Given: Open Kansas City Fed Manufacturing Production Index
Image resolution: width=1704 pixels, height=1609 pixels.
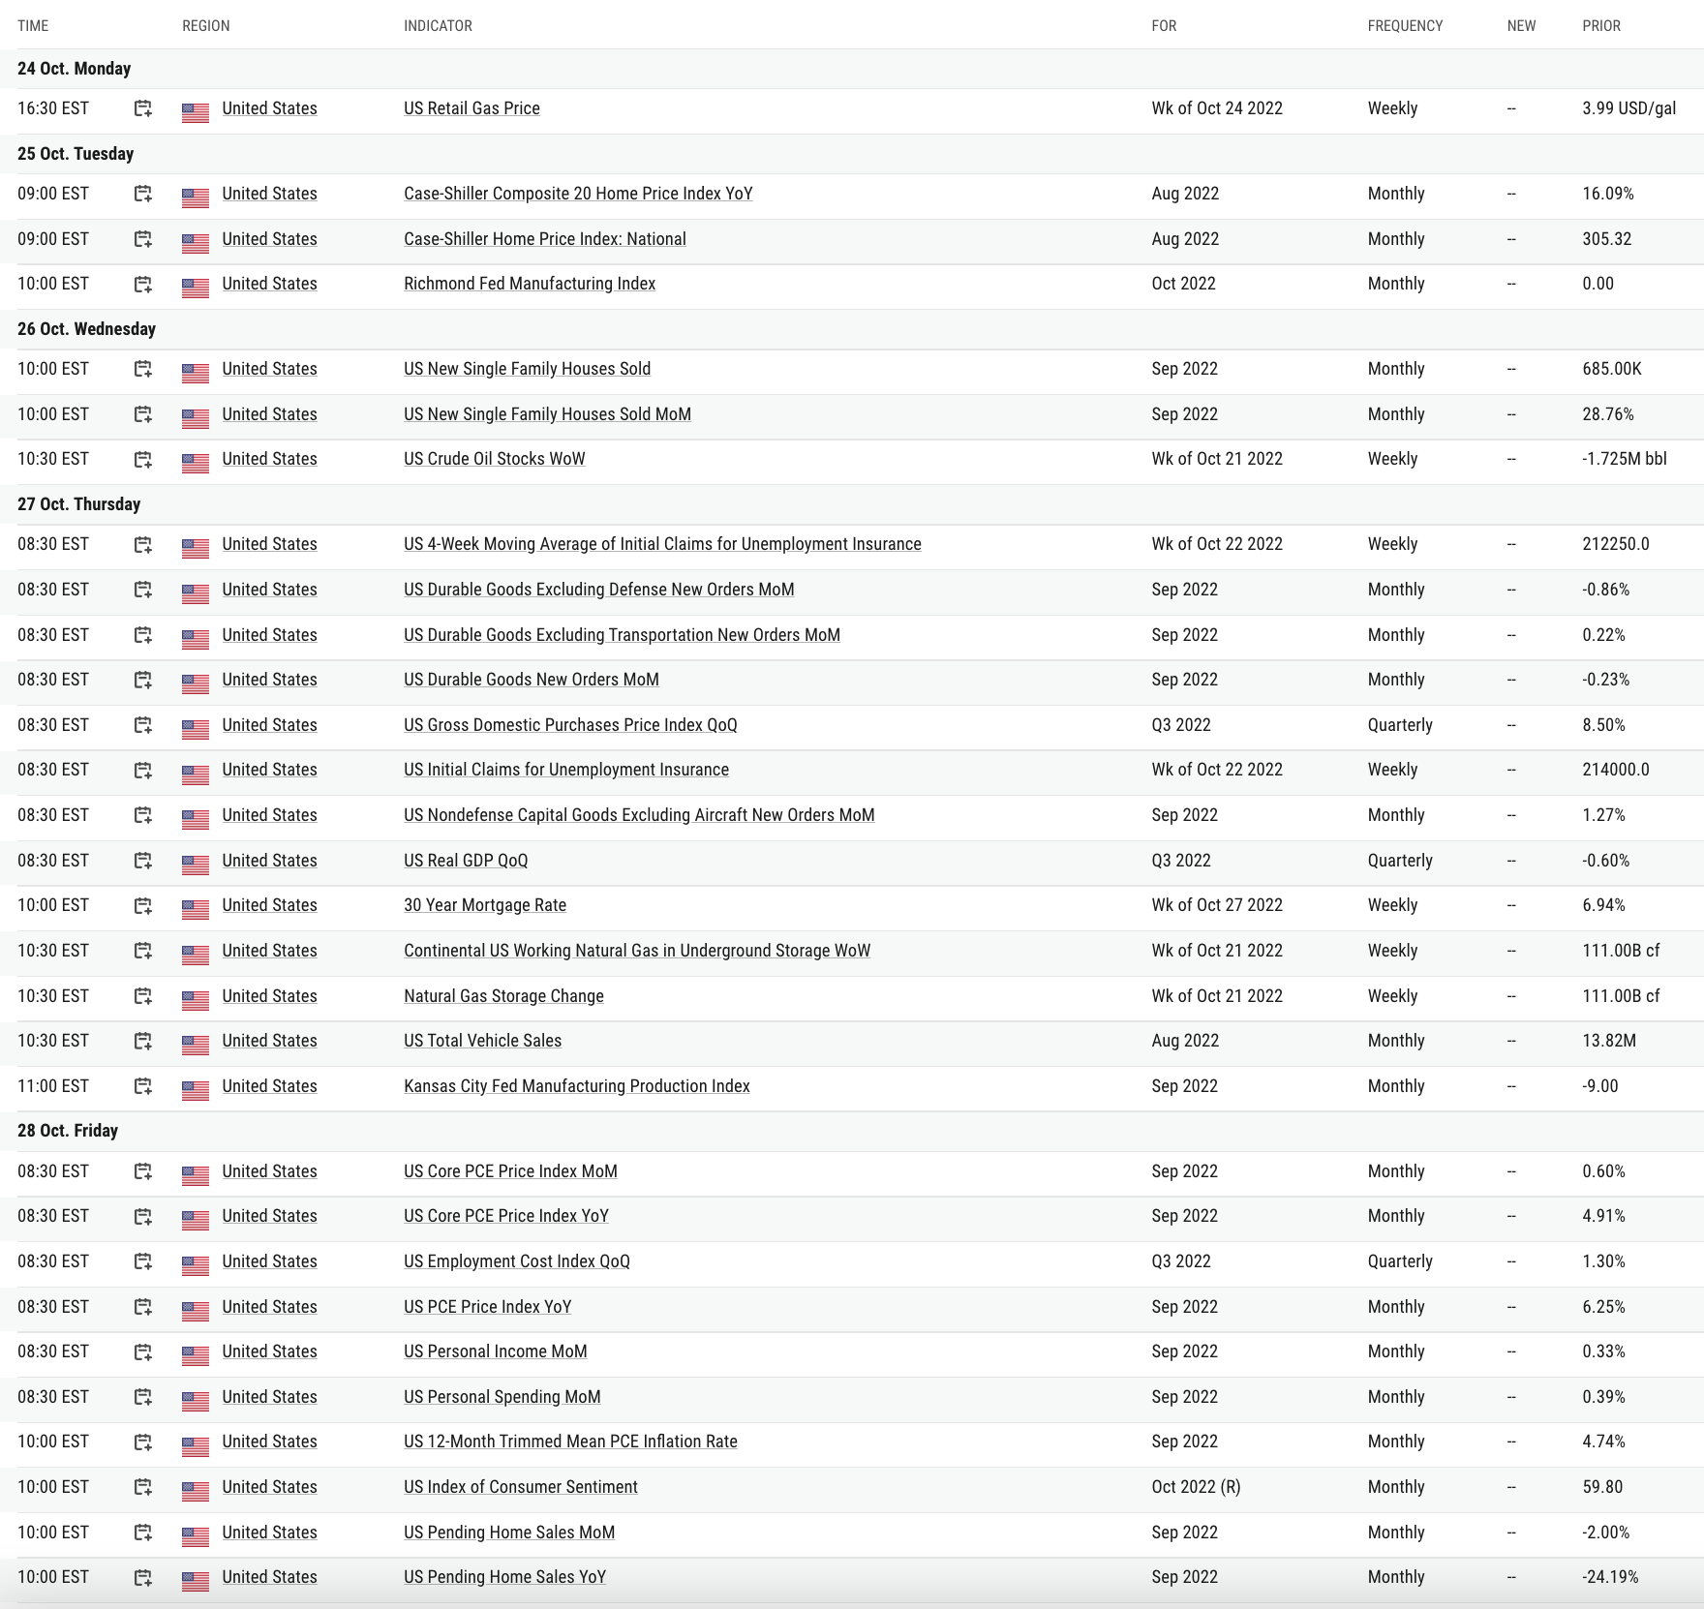Looking at the screenshot, I should 577,1086.
